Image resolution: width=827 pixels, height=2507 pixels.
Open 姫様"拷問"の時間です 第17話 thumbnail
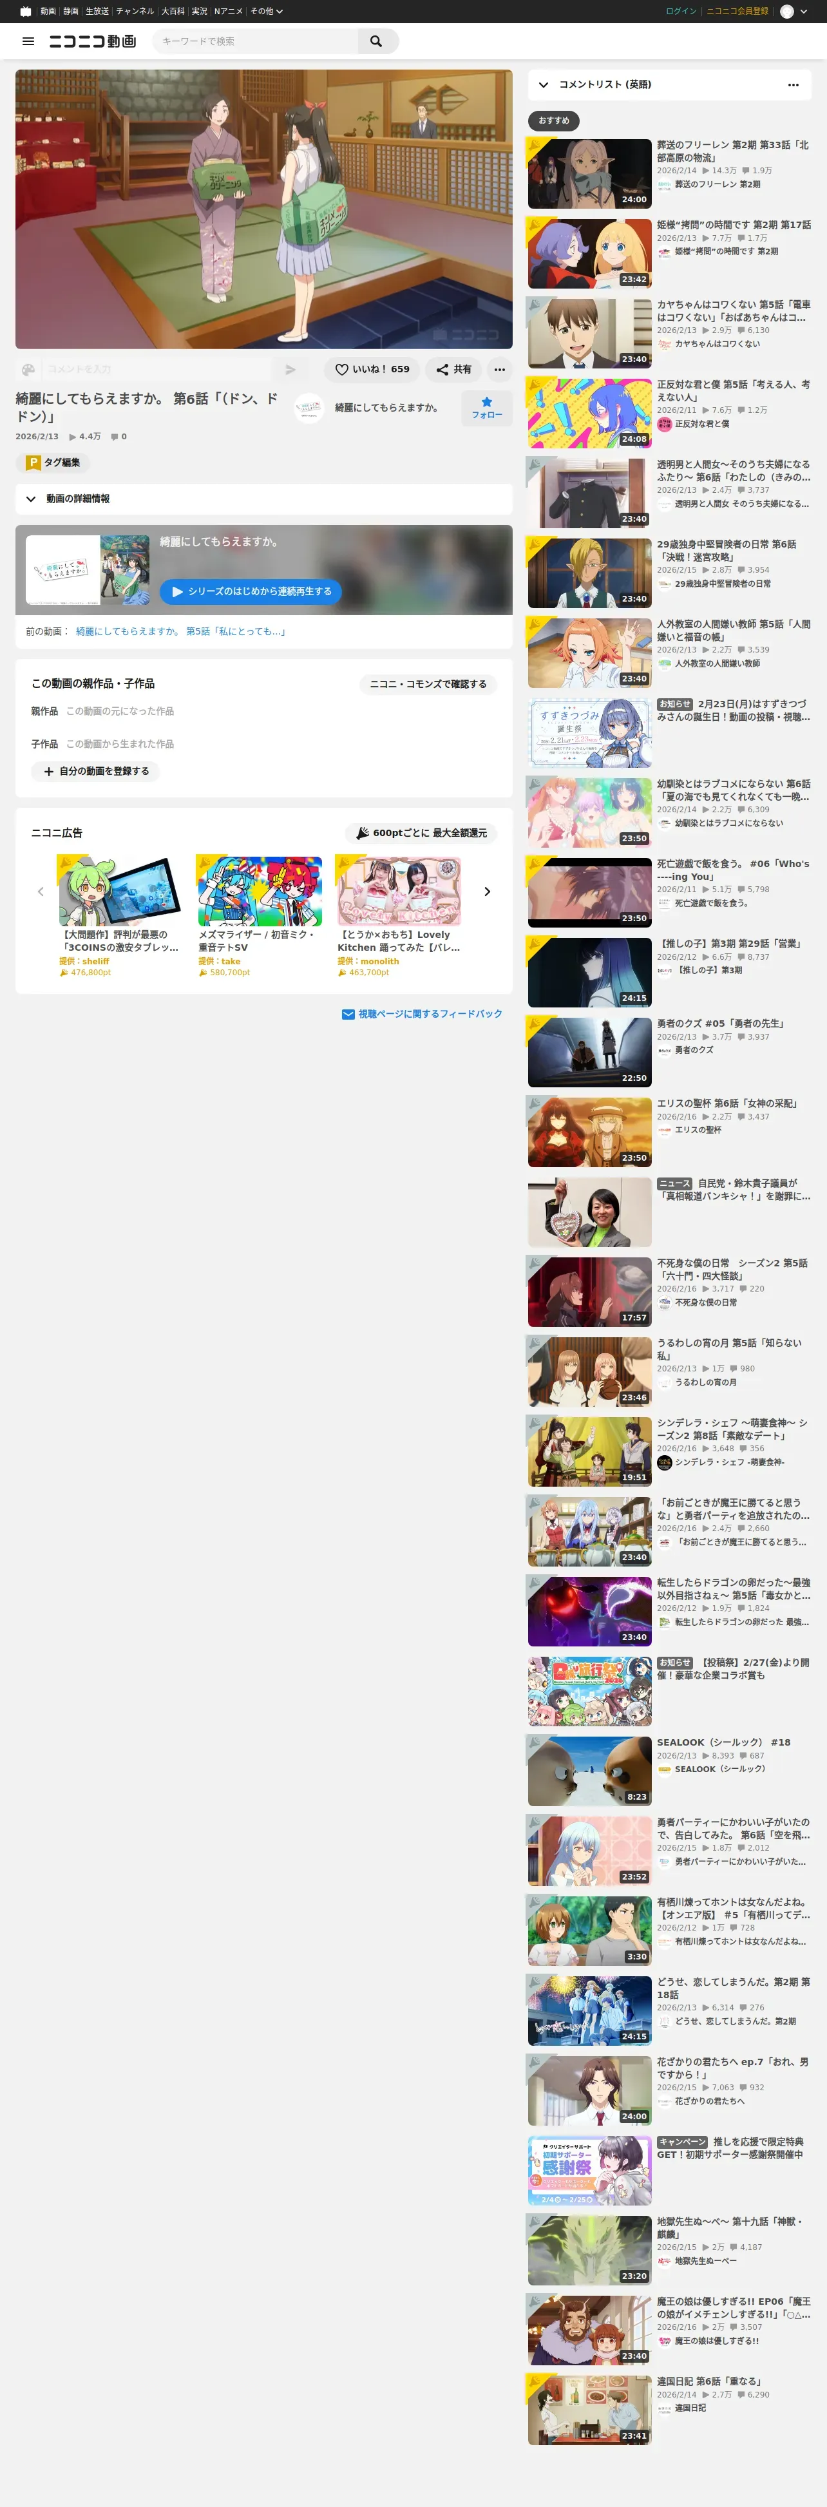tap(589, 254)
